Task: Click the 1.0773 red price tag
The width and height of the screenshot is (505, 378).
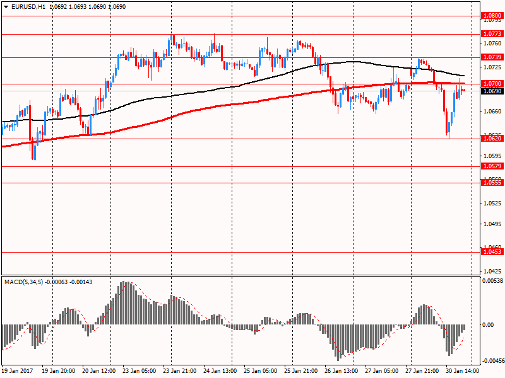Action: 492,34
